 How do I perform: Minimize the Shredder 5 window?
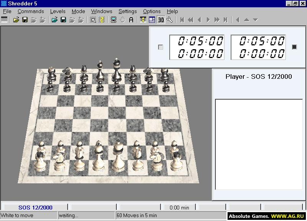tap(289, 3)
